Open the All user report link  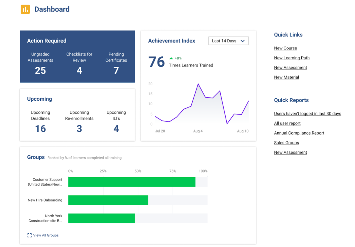point(287,123)
